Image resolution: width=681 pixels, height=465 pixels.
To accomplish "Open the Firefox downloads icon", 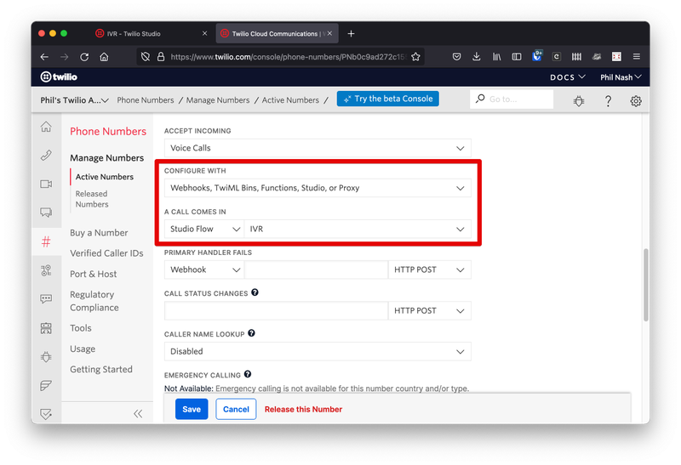I will [x=477, y=56].
